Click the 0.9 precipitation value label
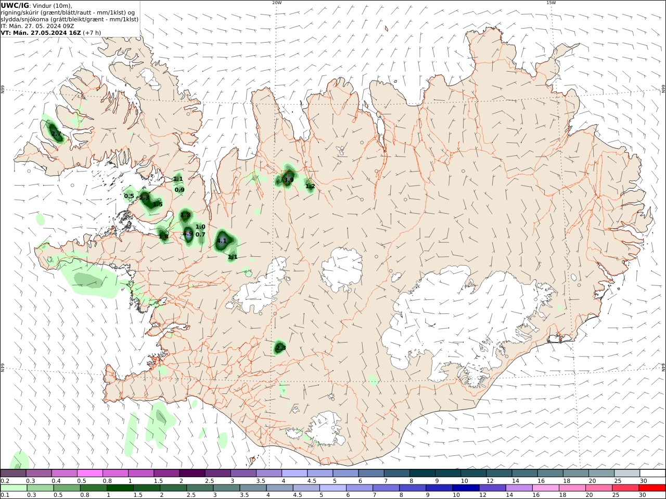 coord(180,190)
